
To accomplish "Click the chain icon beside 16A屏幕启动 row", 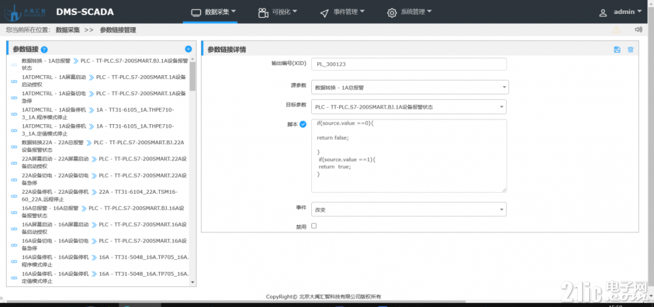I will pyautogui.click(x=14, y=228).
